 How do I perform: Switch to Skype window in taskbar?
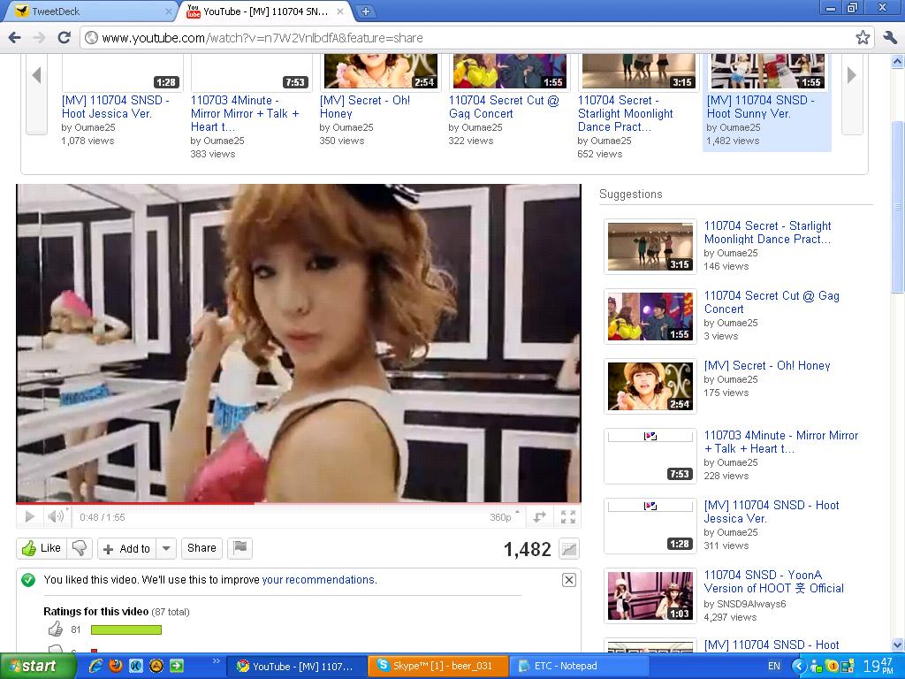click(438, 666)
